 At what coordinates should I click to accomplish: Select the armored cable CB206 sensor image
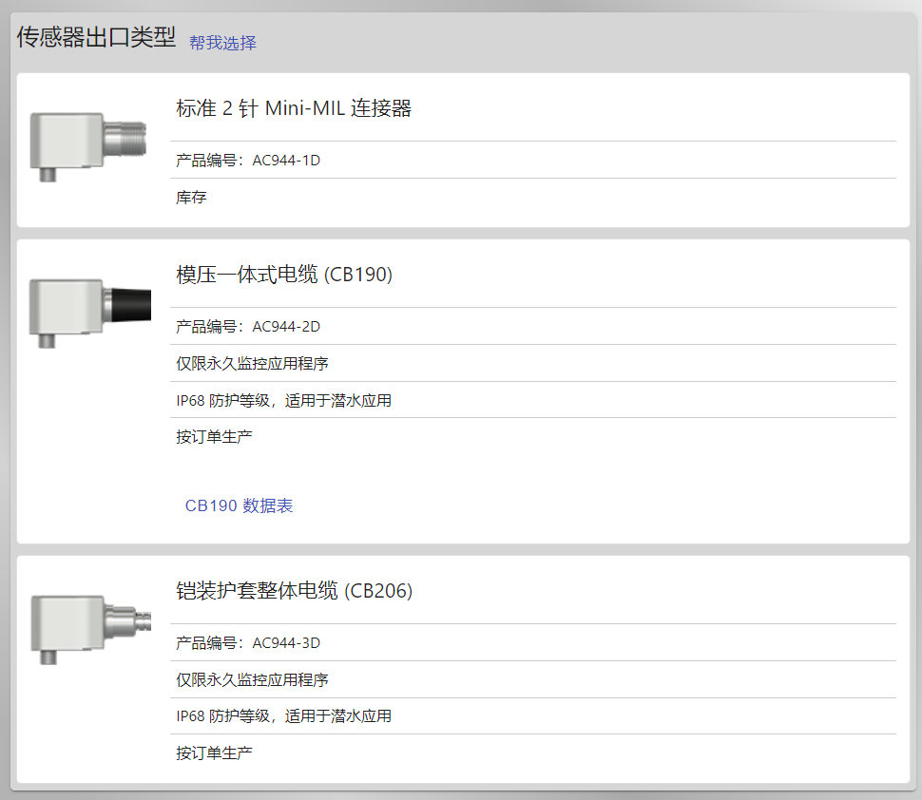(90, 630)
